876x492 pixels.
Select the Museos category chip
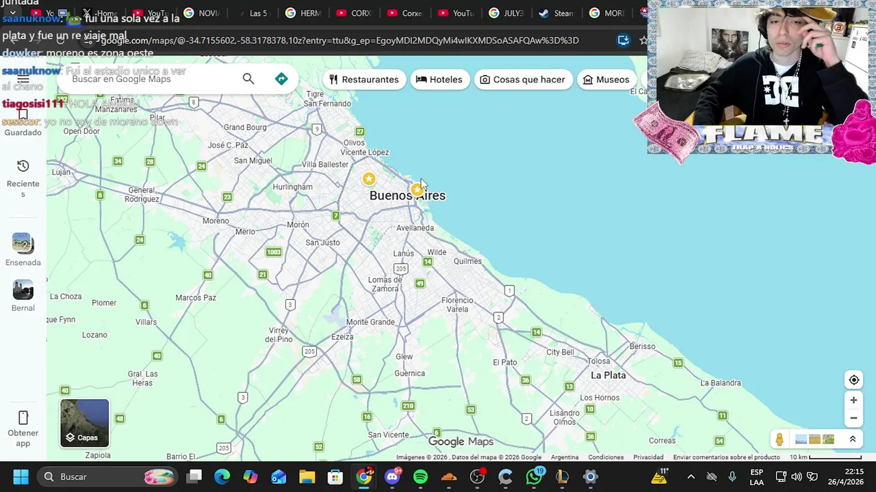[x=606, y=79]
